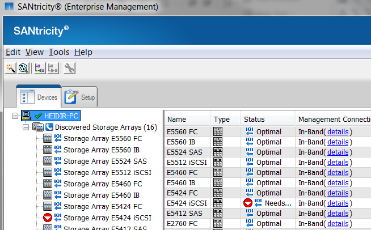The image size is (371, 230).
Task: Sort table by Type column header
Action: 225,120
